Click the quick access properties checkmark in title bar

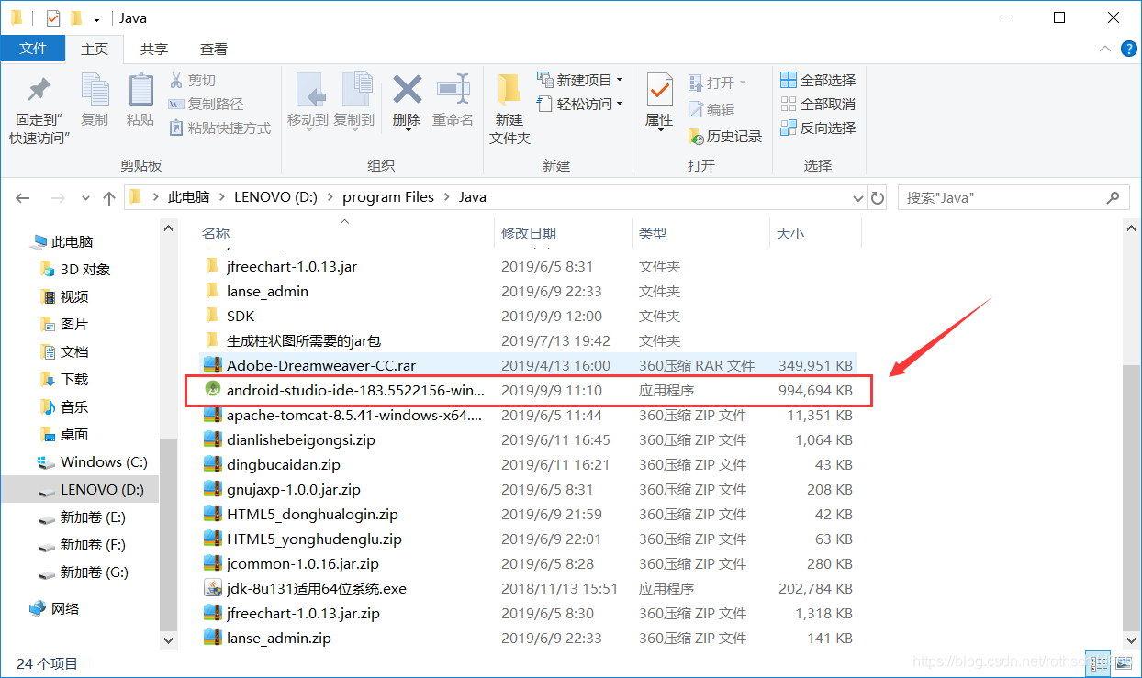53,17
